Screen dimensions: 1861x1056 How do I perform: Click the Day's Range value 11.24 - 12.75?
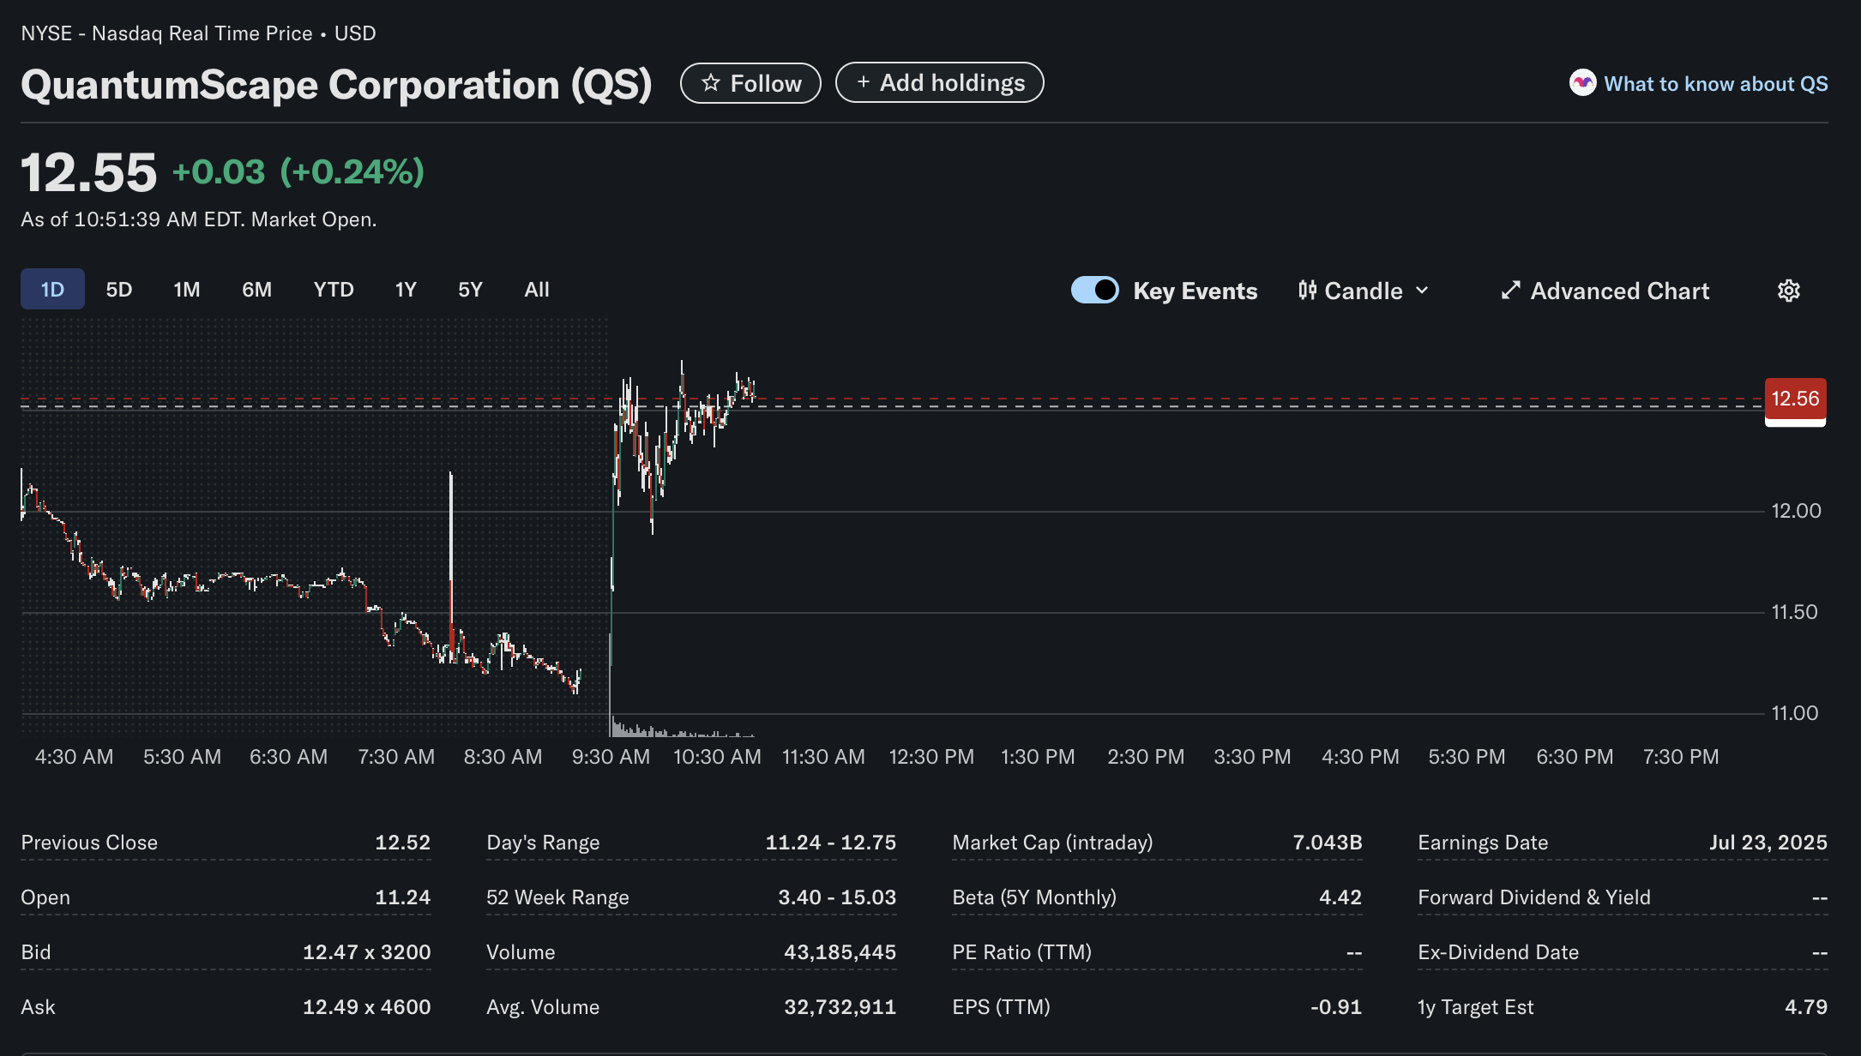[x=831, y=843]
